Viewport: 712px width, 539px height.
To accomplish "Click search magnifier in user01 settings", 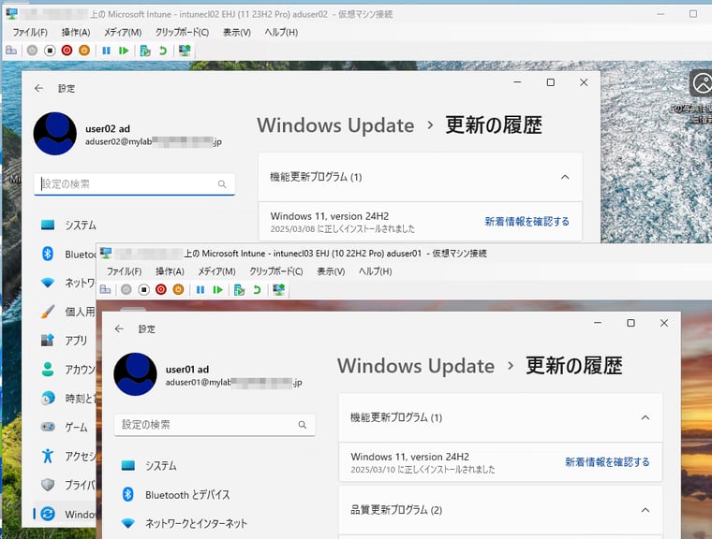I will (303, 425).
